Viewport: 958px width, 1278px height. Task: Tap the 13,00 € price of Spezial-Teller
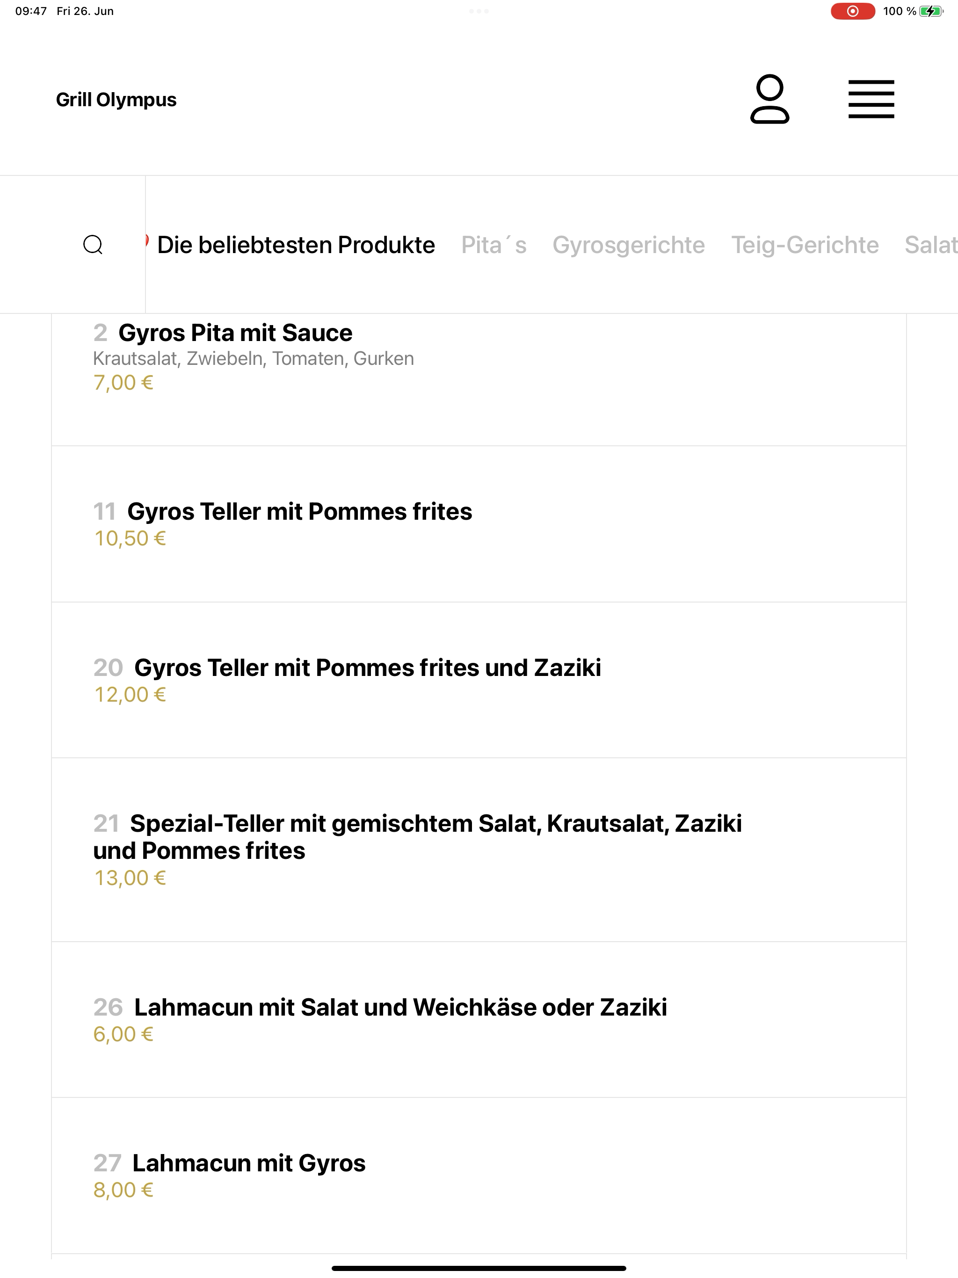(x=130, y=878)
